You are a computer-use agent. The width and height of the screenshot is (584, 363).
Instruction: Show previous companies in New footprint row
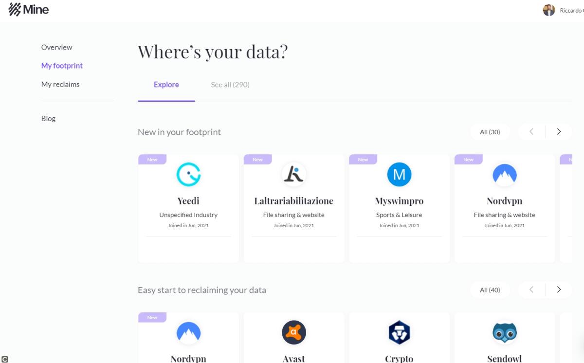(x=531, y=132)
